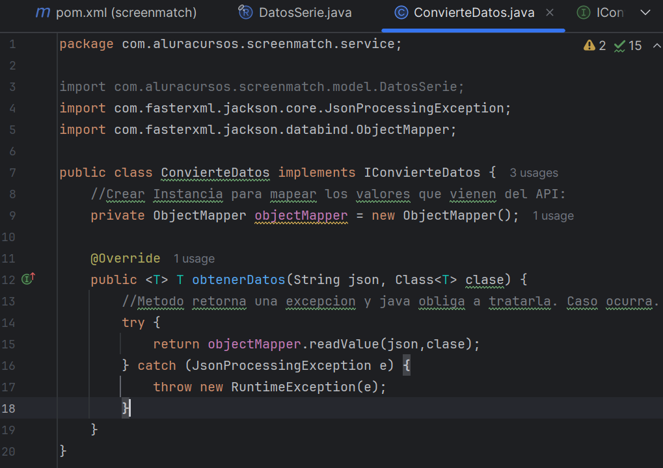Image resolution: width=663 pixels, height=468 pixels.
Task: Open the DatosSerie.java tab
Action: pyautogui.click(x=295, y=12)
